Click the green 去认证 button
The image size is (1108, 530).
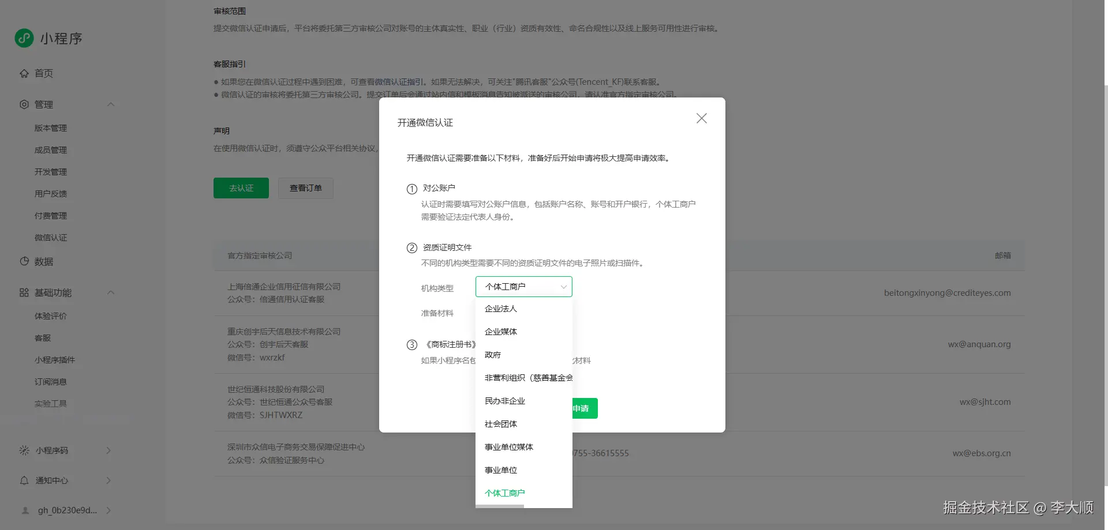pos(241,188)
